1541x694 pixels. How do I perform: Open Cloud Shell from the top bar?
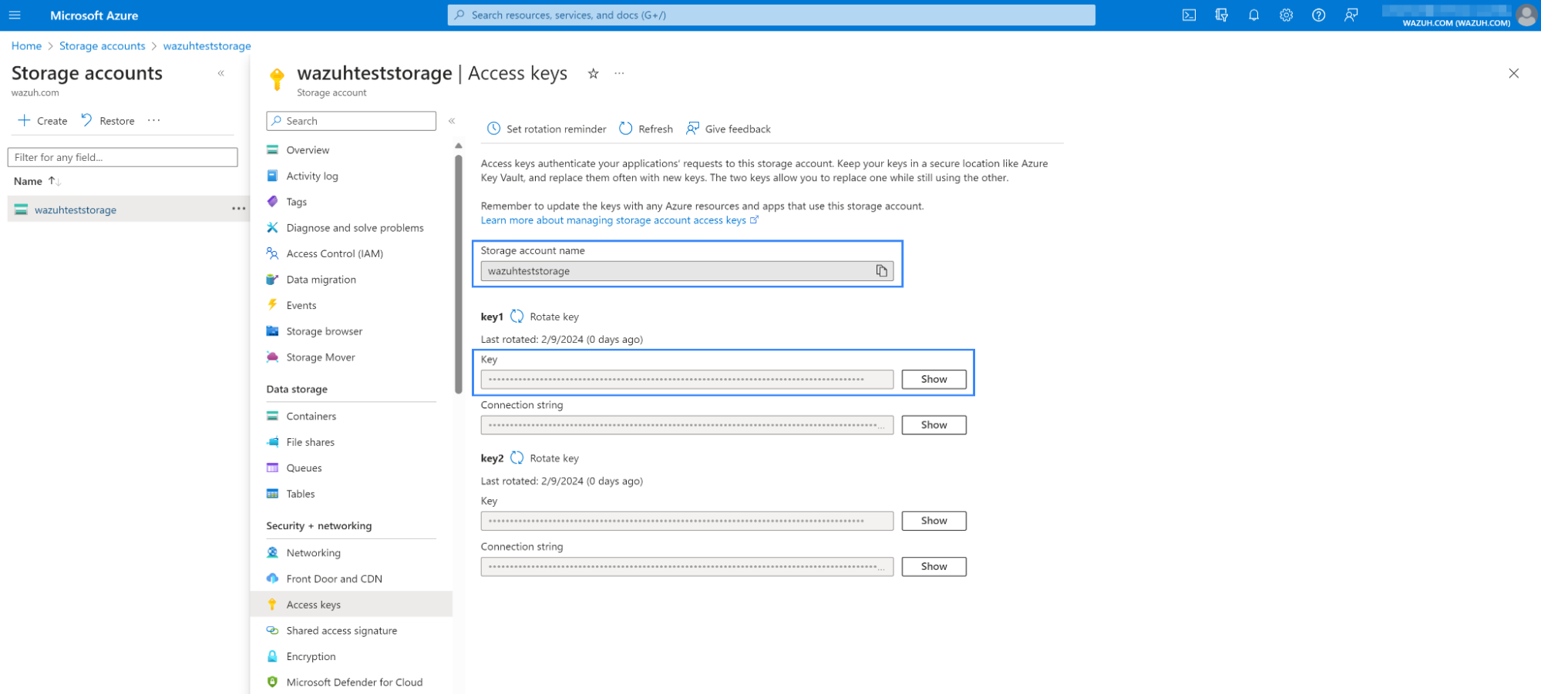click(1189, 15)
